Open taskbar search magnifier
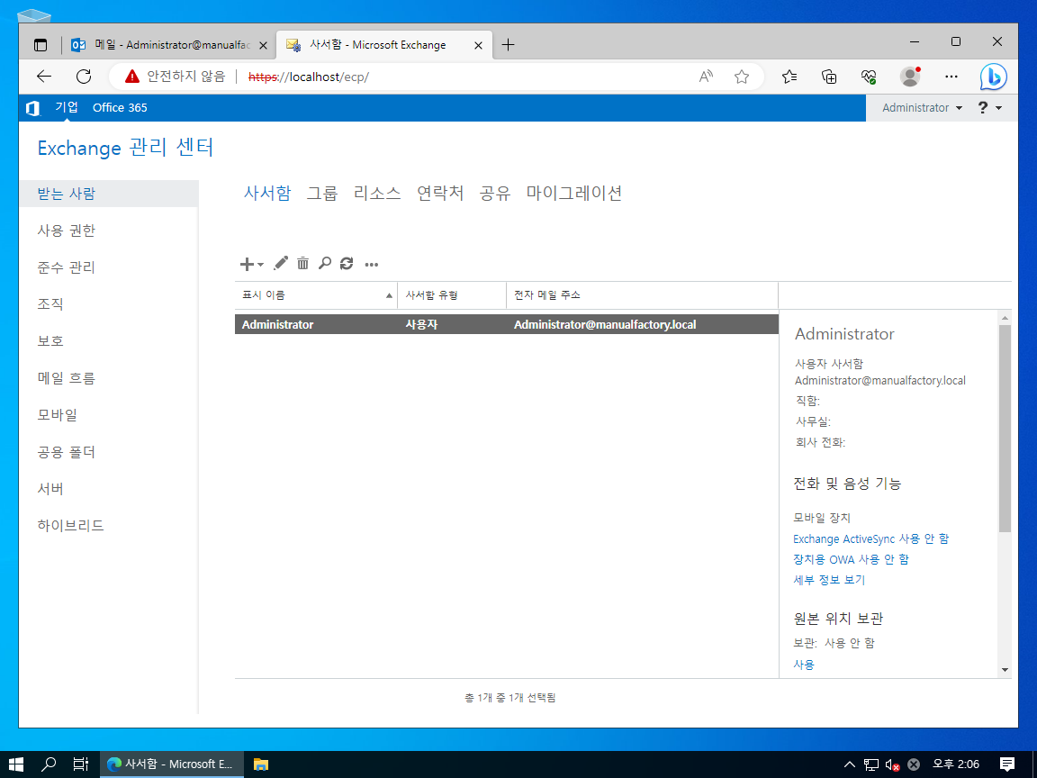 [49, 764]
